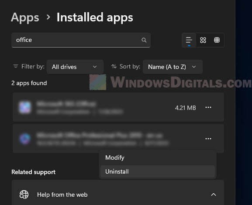Click the second app's round icon
This screenshot has width=252, height=205.
coord(25,139)
